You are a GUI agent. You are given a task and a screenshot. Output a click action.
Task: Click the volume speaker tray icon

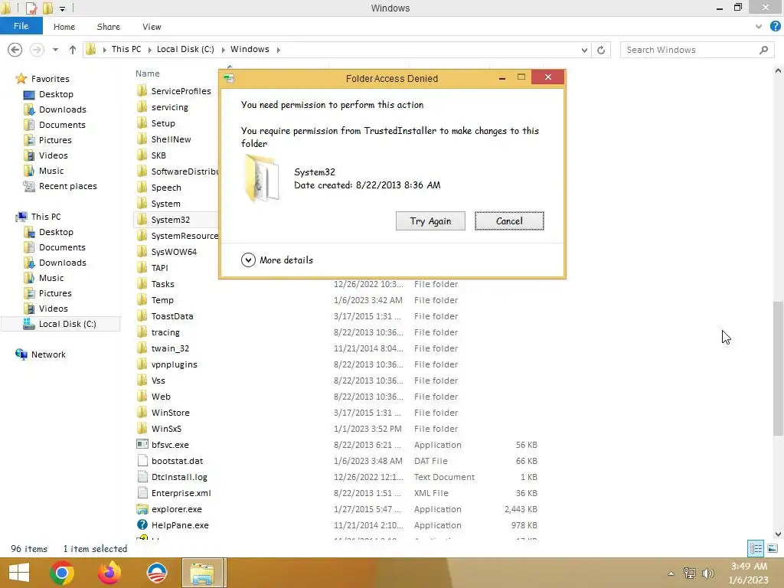click(707, 573)
